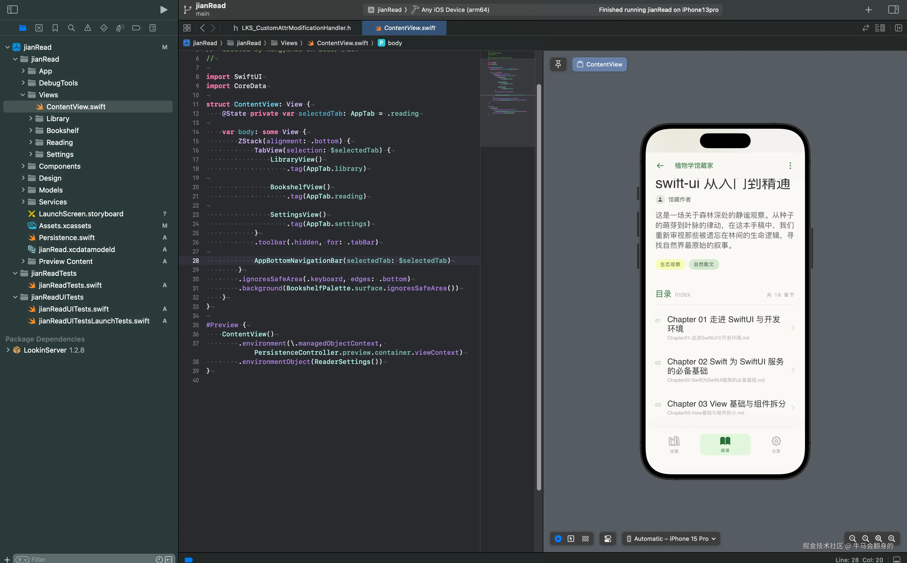
Task: Show the Bookmark navigator
Action: [55, 28]
